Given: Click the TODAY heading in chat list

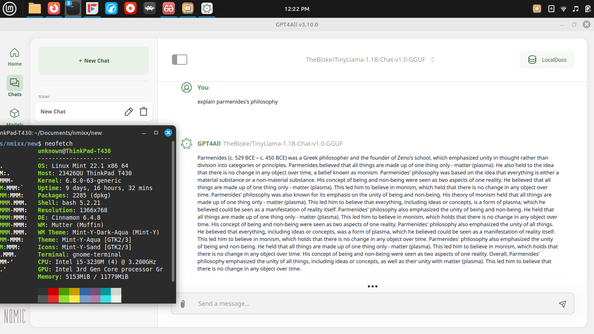Looking at the screenshot, I should pos(44,97).
